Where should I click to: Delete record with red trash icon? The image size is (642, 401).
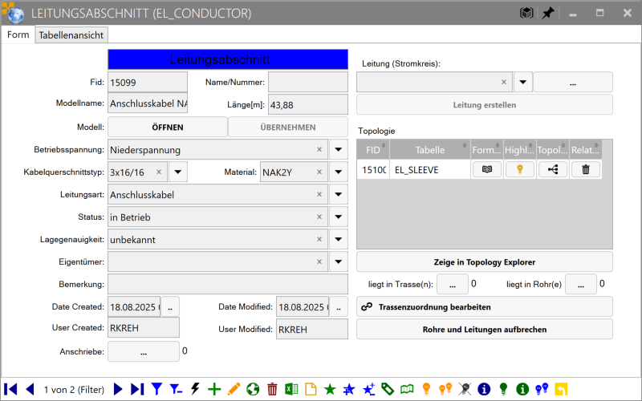point(272,389)
